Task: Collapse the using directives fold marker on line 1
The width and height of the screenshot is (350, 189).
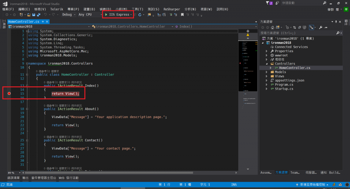Action: 27,31
